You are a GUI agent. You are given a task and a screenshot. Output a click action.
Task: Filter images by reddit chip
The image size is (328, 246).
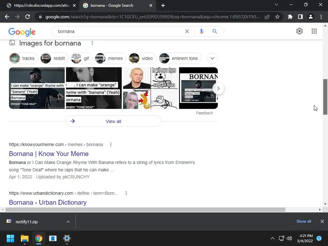(54, 58)
